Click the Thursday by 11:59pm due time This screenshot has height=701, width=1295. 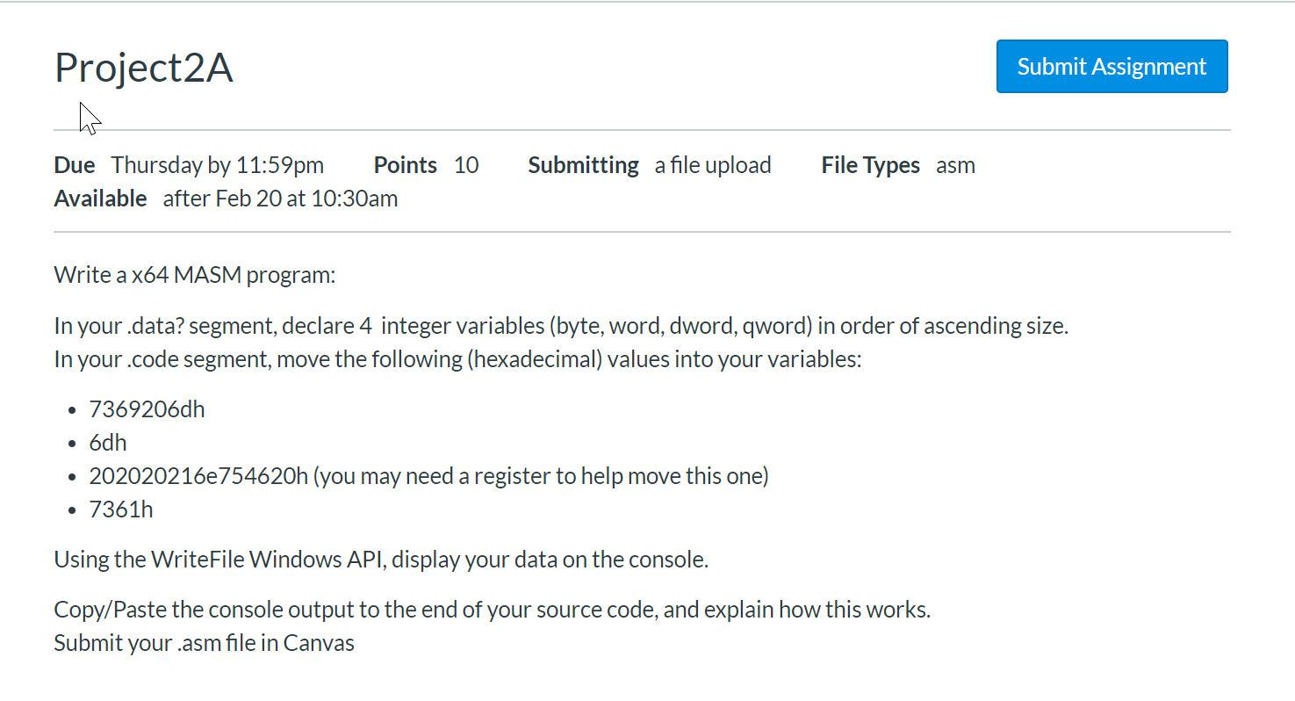(216, 165)
